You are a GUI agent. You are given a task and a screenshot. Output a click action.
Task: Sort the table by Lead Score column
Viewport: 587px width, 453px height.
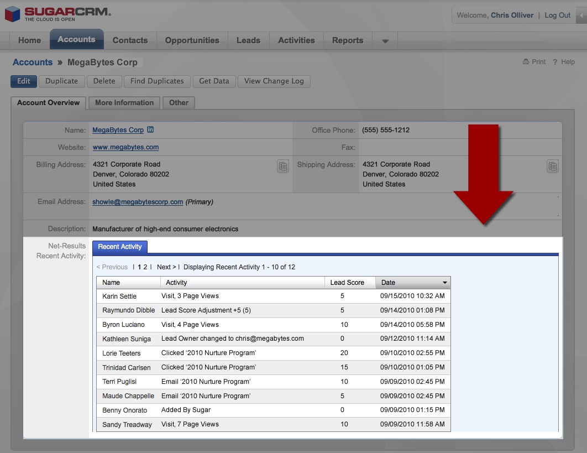point(347,283)
